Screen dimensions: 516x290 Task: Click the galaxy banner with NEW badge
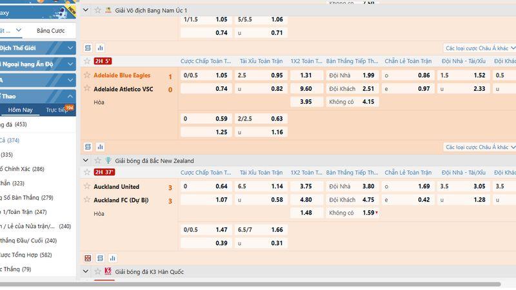coord(38,12)
